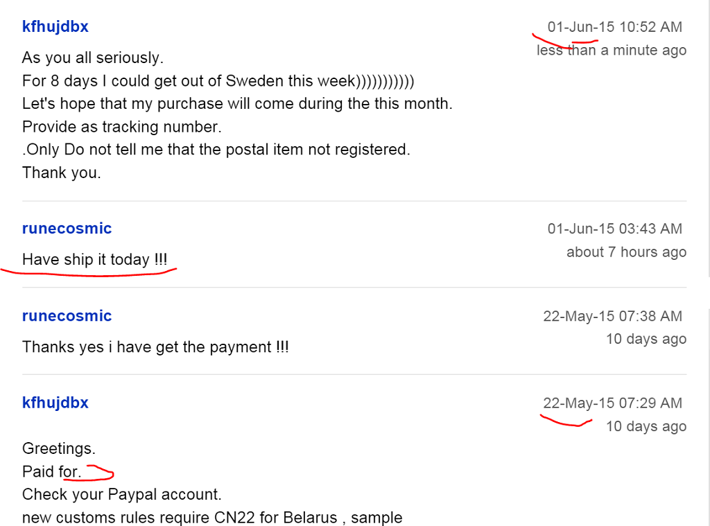Click the "Thanks yes i have get the payment" message
This screenshot has width=710, height=526.
point(155,347)
